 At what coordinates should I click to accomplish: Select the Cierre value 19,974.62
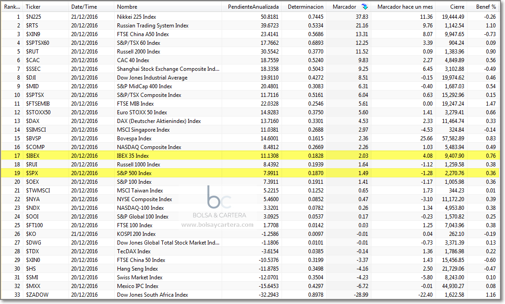click(x=453, y=78)
